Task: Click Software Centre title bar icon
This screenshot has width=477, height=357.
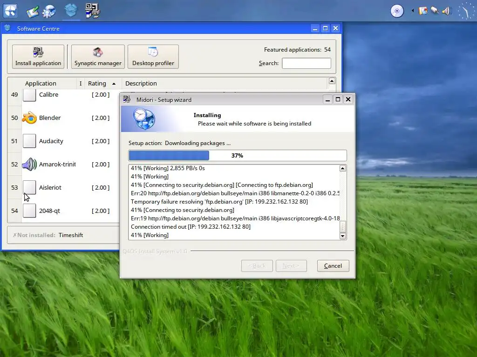Action: click(x=7, y=28)
